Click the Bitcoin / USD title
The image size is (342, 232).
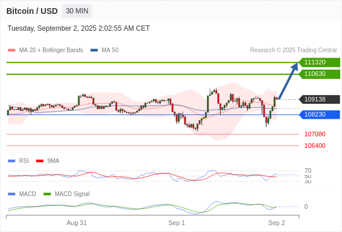pos(32,11)
